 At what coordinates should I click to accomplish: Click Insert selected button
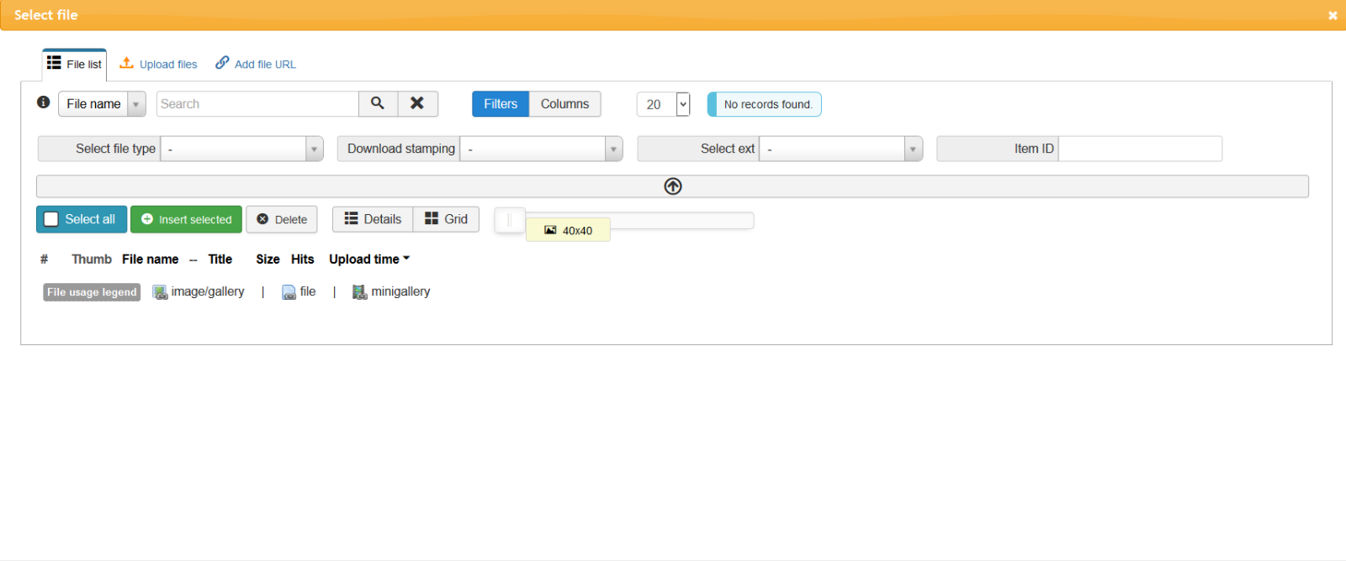click(x=186, y=219)
